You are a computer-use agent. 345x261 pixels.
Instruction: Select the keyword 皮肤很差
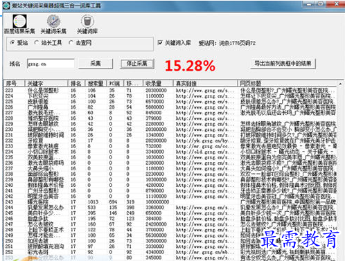coord(38,102)
